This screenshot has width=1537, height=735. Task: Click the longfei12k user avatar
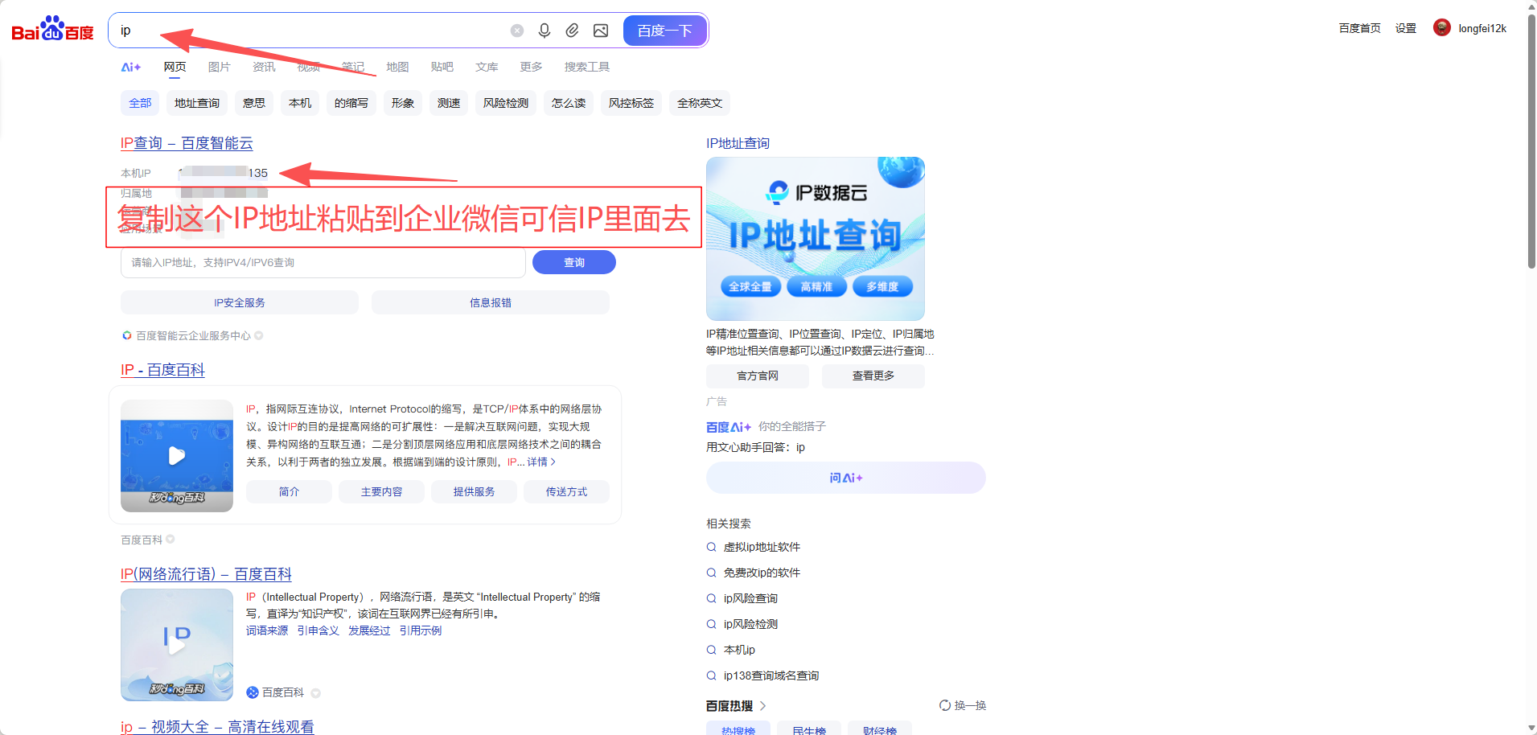(1442, 28)
